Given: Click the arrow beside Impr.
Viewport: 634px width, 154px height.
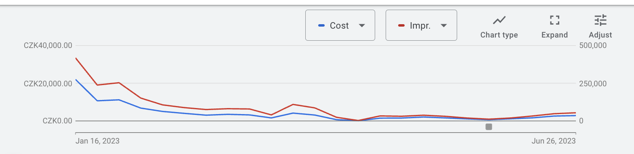Looking at the screenshot, I should tap(444, 25).
